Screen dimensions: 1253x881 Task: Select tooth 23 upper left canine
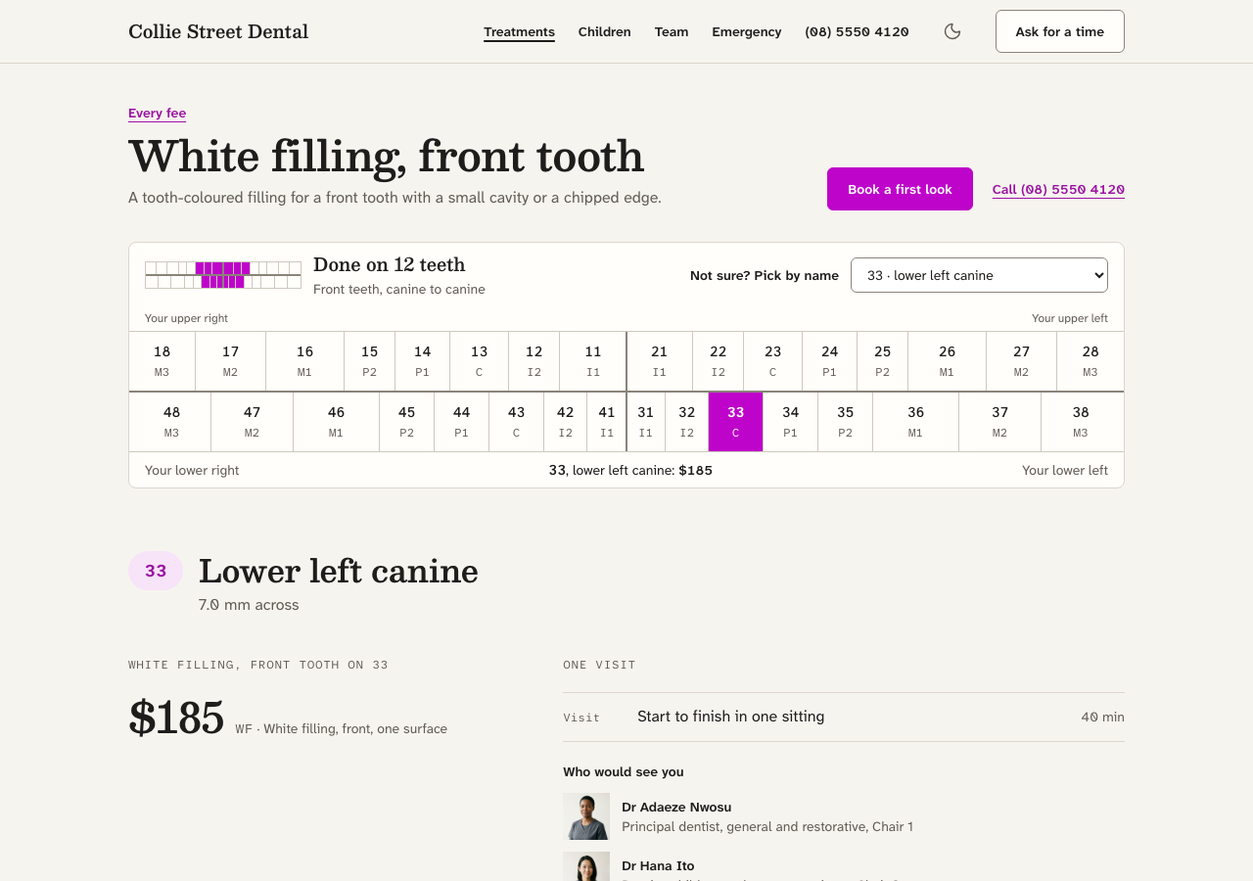[773, 361]
